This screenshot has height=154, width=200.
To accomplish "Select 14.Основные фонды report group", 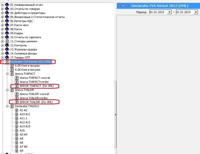I will tap(24, 53).
